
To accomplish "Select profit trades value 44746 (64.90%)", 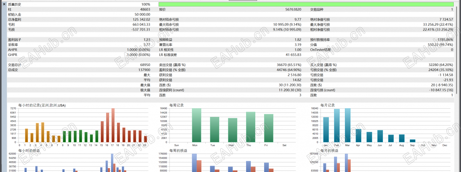I will click(289, 70).
